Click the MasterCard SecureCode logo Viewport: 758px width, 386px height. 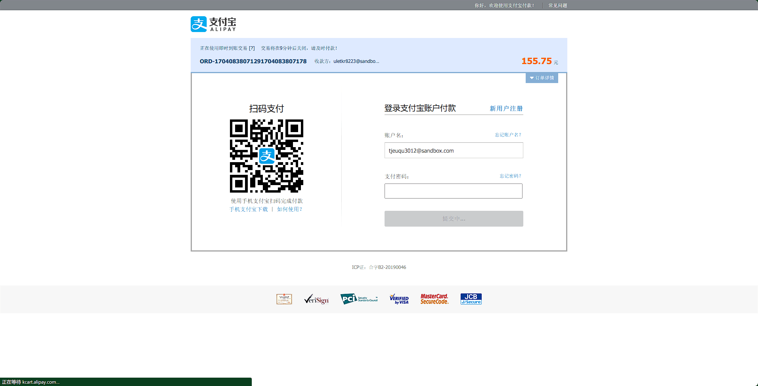(x=435, y=299)
